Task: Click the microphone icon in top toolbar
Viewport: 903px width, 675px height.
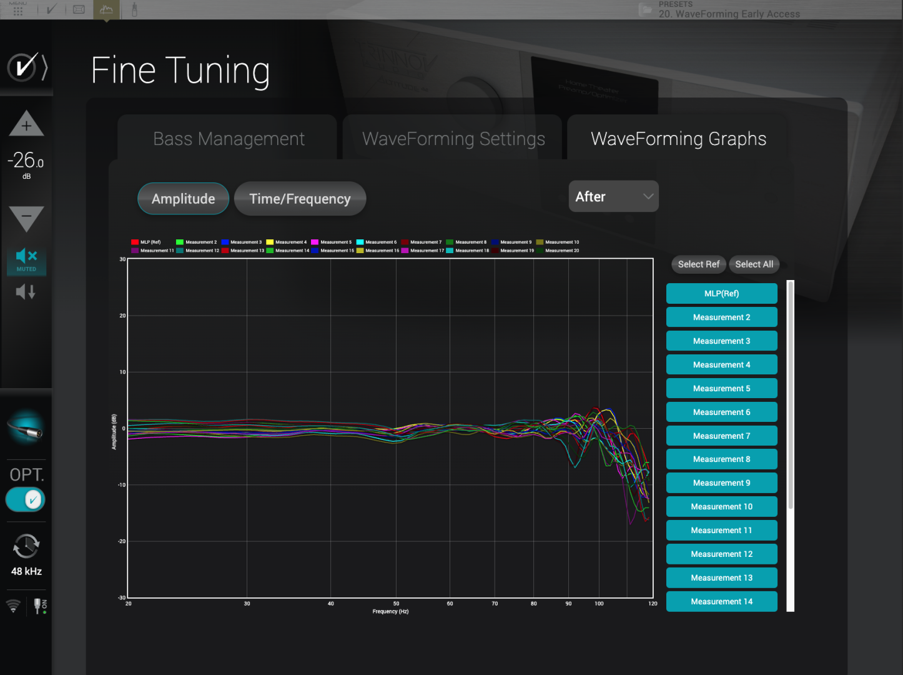Action: click(134, 9)
